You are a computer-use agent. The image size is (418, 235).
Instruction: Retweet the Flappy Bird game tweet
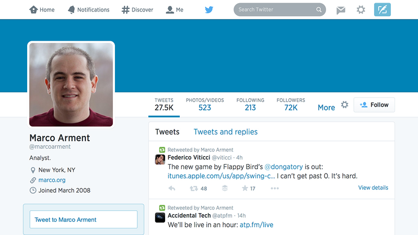[x=194, y=189]
